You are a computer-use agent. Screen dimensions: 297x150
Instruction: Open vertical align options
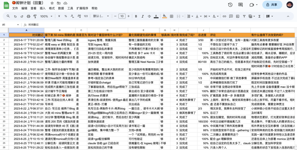[198, 16]
